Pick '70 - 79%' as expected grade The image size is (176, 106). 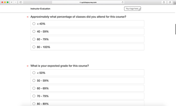(87, 96)
